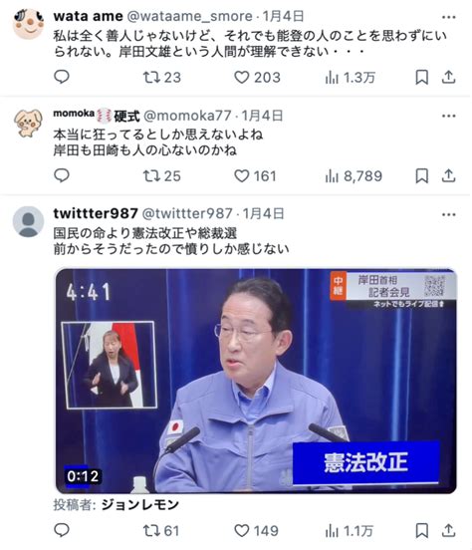Open video poster ジョンレモン's profile

pyautogui.click(x=140, y=505)
